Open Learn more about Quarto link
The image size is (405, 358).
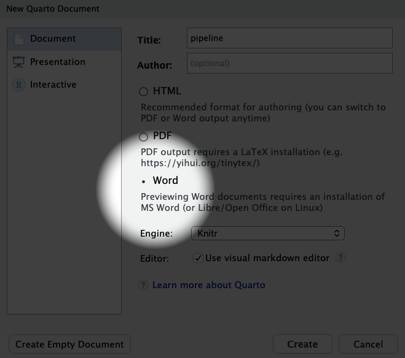[x=209, y=285]
